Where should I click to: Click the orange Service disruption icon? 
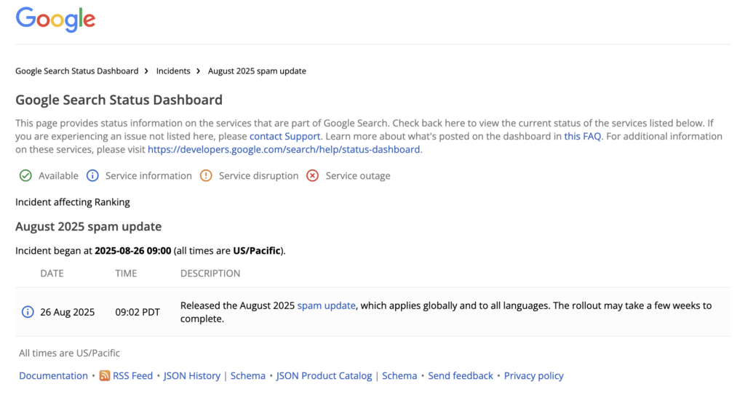click(206, 175)
